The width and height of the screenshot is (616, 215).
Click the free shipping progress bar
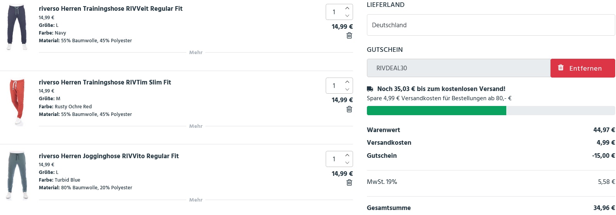point(490,111)
